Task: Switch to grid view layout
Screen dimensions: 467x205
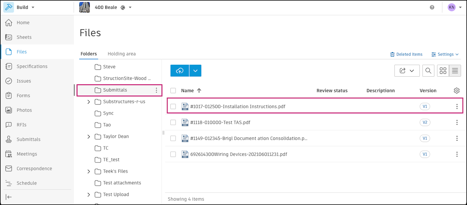Action: [443, 71]
